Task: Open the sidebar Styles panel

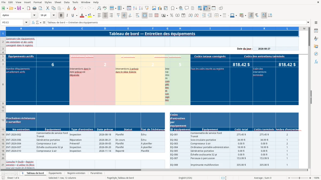Action: [316, 38]
